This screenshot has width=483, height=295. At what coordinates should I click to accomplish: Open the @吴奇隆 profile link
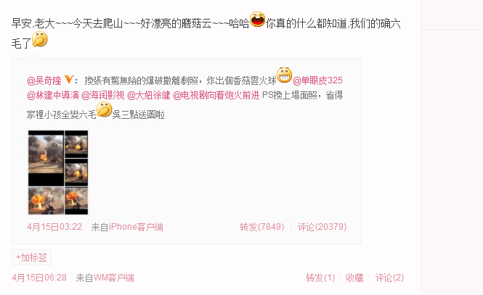coord(44,80)
